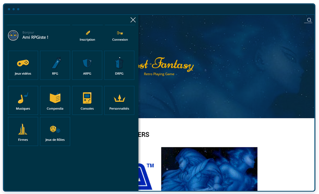
Task: Open the Personnalités crown tile
Action: [x=119, y=101]
